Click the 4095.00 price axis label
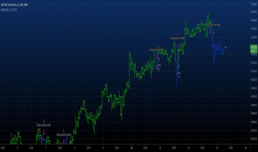 pyautogui.click(x=254, y=97)
